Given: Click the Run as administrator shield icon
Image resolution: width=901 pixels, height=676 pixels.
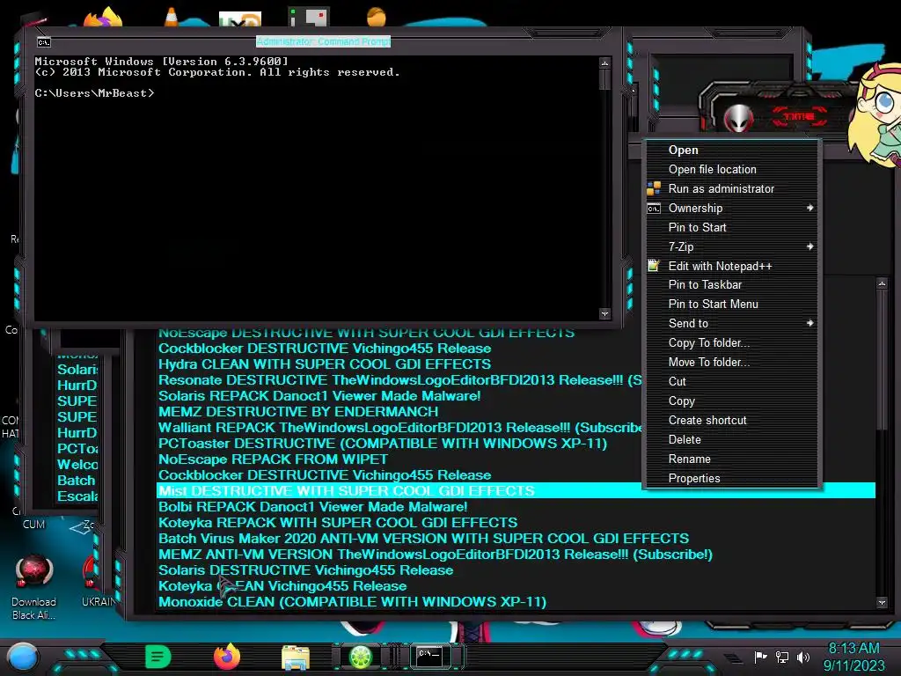Looking at the screenshot, I should (x=654, y=188).
